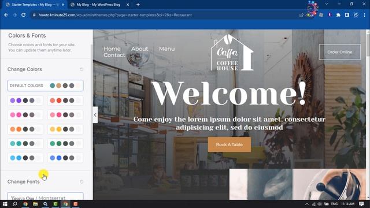Open green Camtasia icon on the taskbar
This screenshot has width=370, height=208.
tap(55, 204)
